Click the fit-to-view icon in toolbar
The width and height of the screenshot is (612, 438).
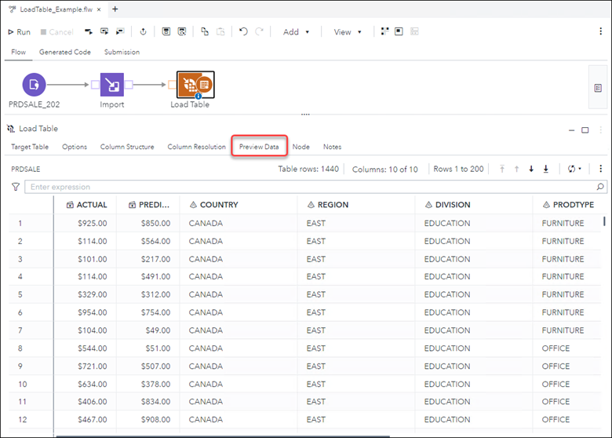pyautogui.click(x=399, y=31)
